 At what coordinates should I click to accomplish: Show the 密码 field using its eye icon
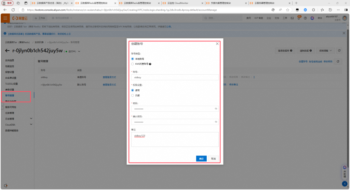click(216, 109)
